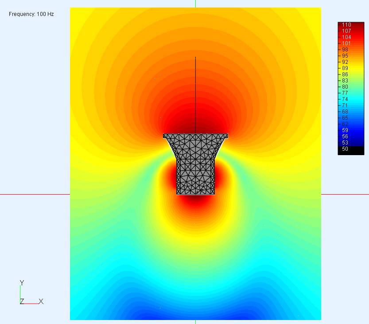Click the 65 value on the color legend
Viewport: 369px width, 324px height.
[345, 118]
